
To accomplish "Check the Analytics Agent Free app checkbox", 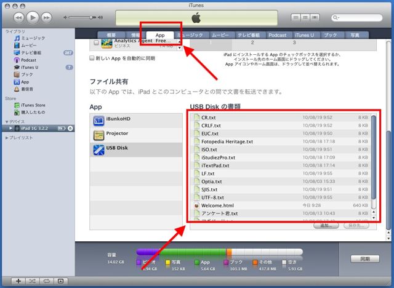I will click(96, 42).
